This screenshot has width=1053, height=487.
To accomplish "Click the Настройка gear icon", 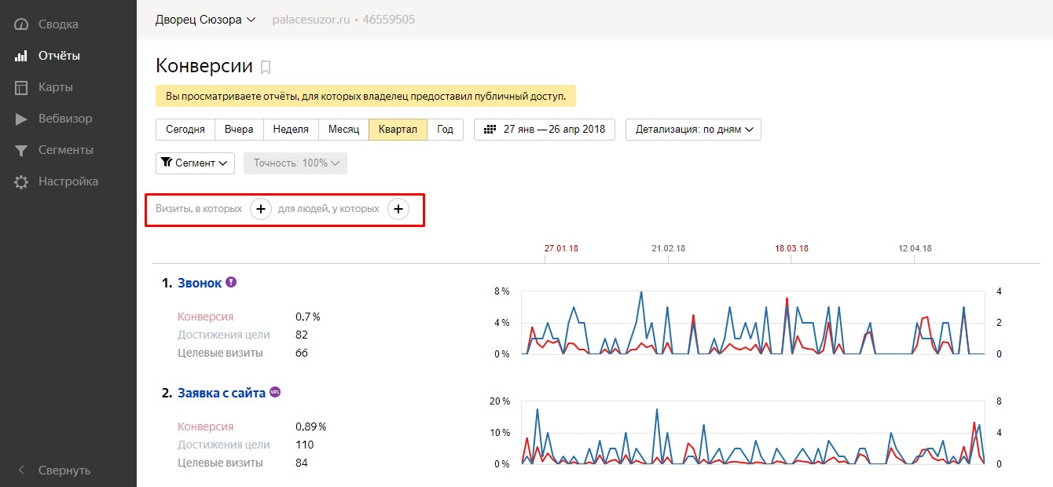I will [x=21, y=181].
